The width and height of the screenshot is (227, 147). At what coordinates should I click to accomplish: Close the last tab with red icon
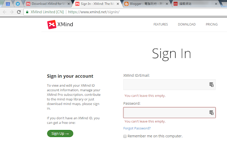pos(216,4)
